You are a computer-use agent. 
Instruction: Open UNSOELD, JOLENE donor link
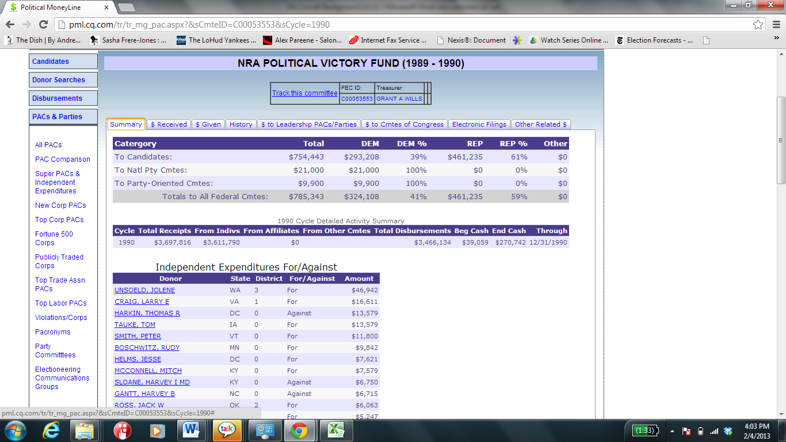pos(144,290)
